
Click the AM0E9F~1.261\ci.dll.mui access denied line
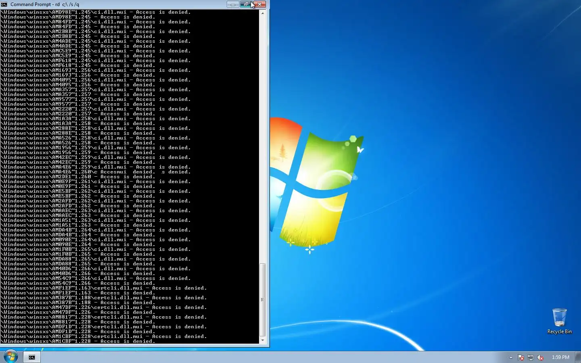[96, 181]
